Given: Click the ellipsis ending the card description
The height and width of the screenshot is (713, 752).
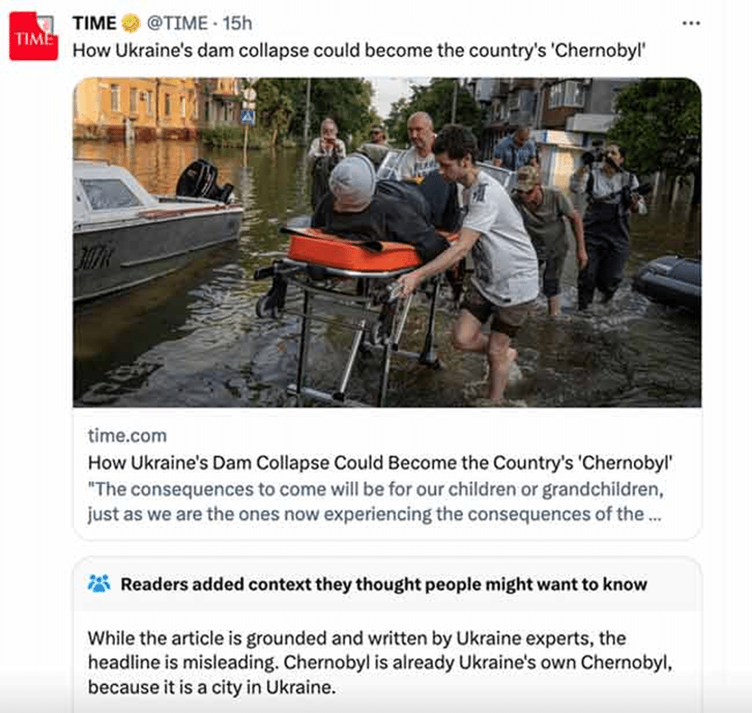Looking at the screenshot, I should pyautogui.click(x=654, y=515).
